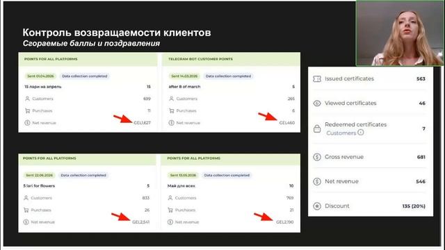Click the campaign title 'after 8 of march'
The width and height of the screenshot is (445, 250).
point(184,87)
